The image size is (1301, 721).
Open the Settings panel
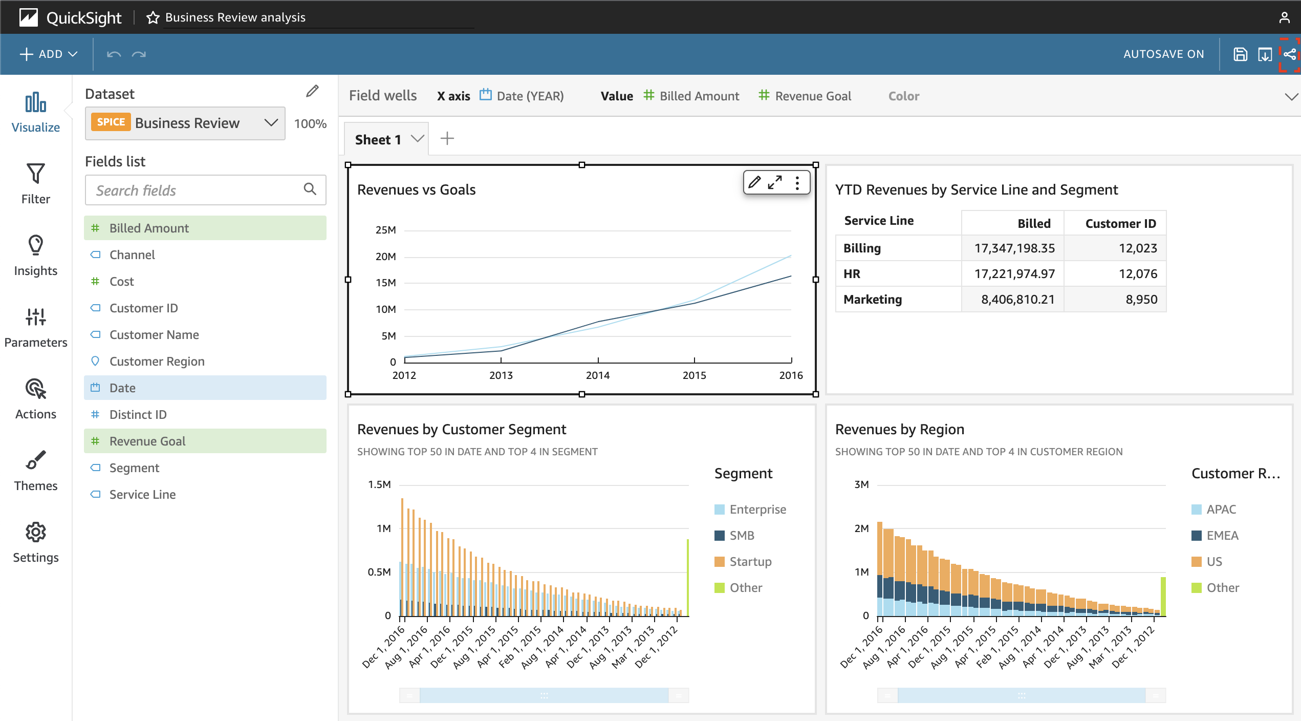36,543
